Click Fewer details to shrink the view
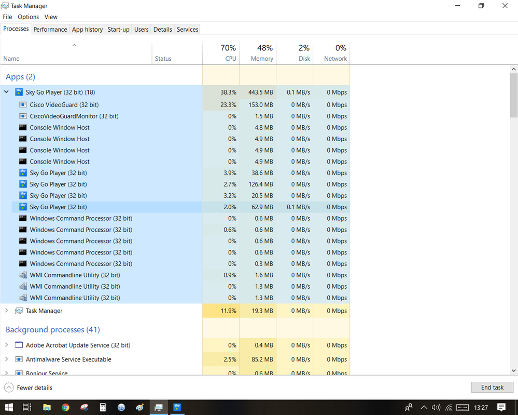The height and width of the screenshot is (415, 518). point(29,387)
